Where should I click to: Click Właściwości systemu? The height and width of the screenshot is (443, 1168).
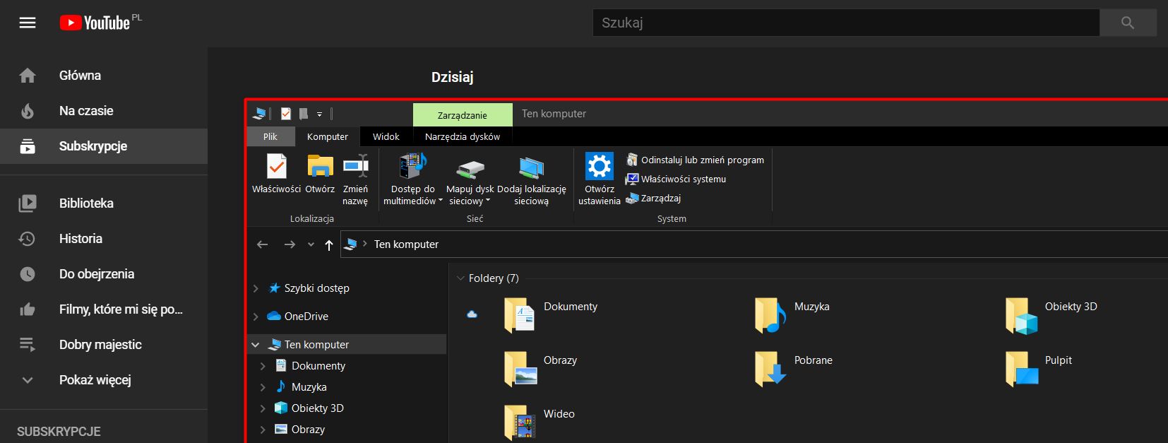click(x=676, y=179)
